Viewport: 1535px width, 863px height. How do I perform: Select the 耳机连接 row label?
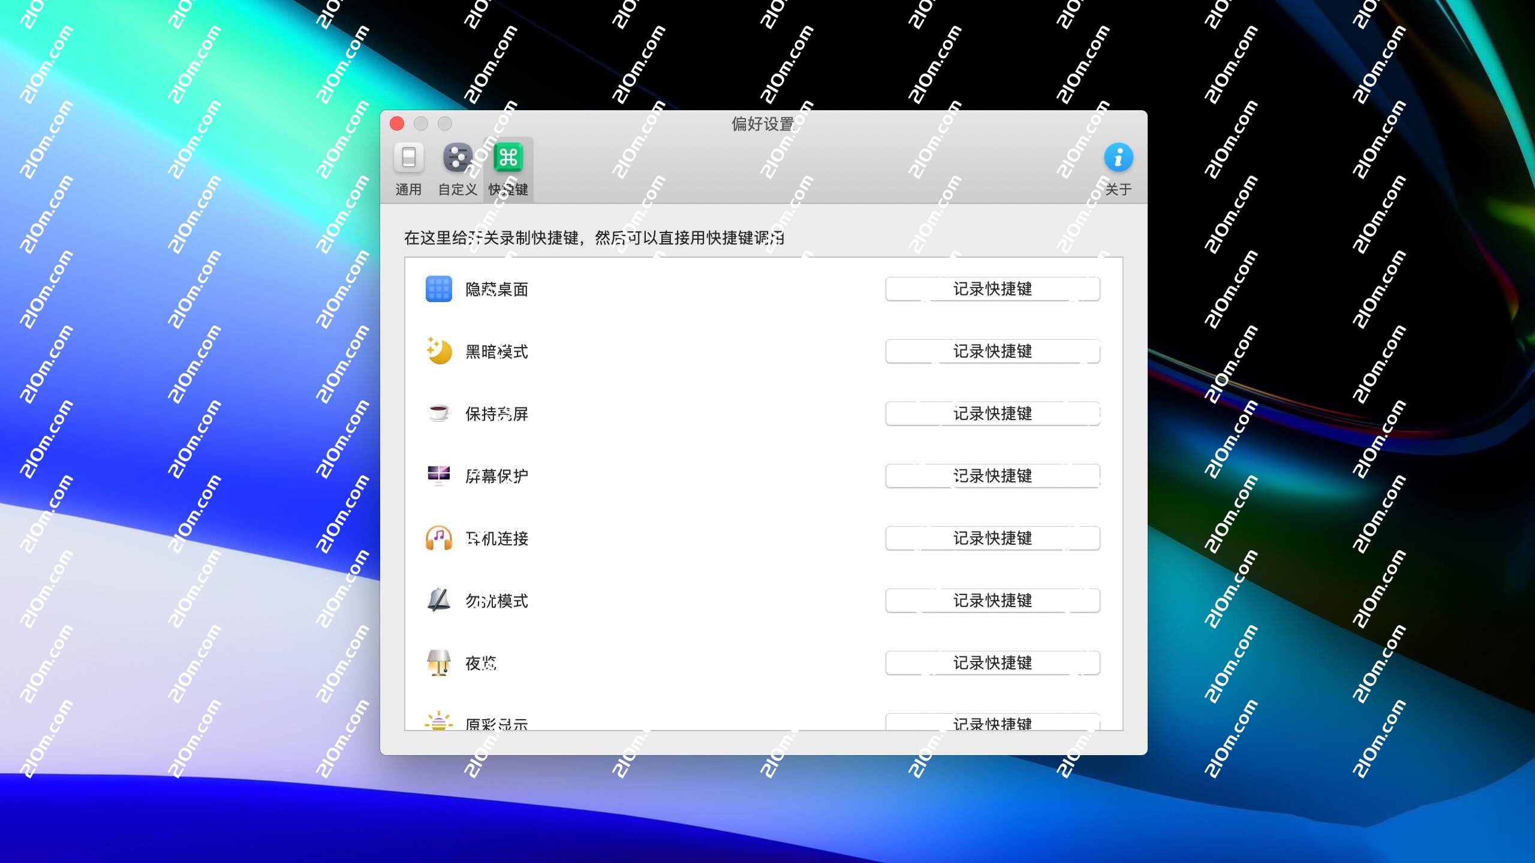pos(496,539)
